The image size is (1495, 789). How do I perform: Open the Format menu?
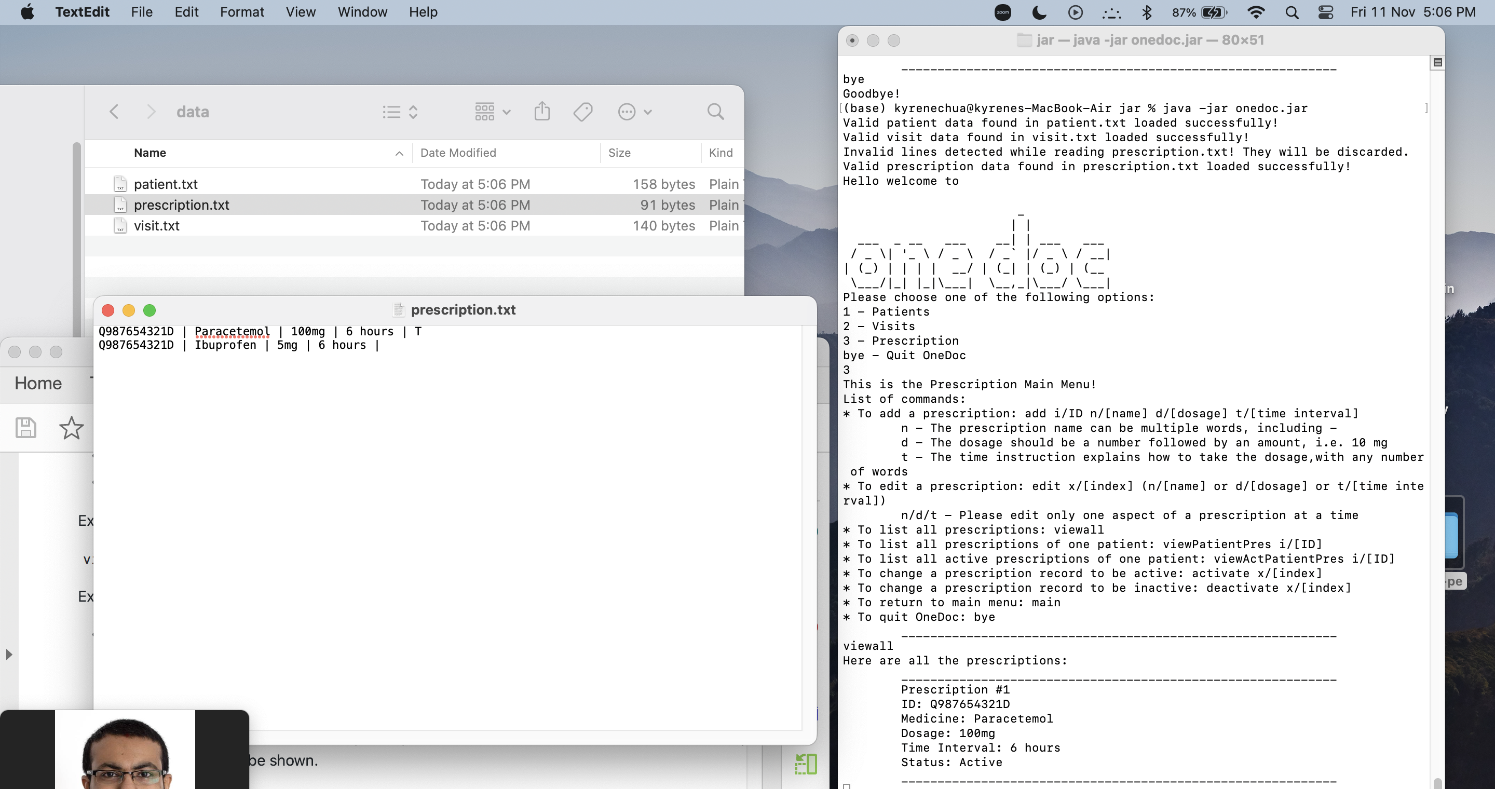pyautogui.click(x=241, y=12)
